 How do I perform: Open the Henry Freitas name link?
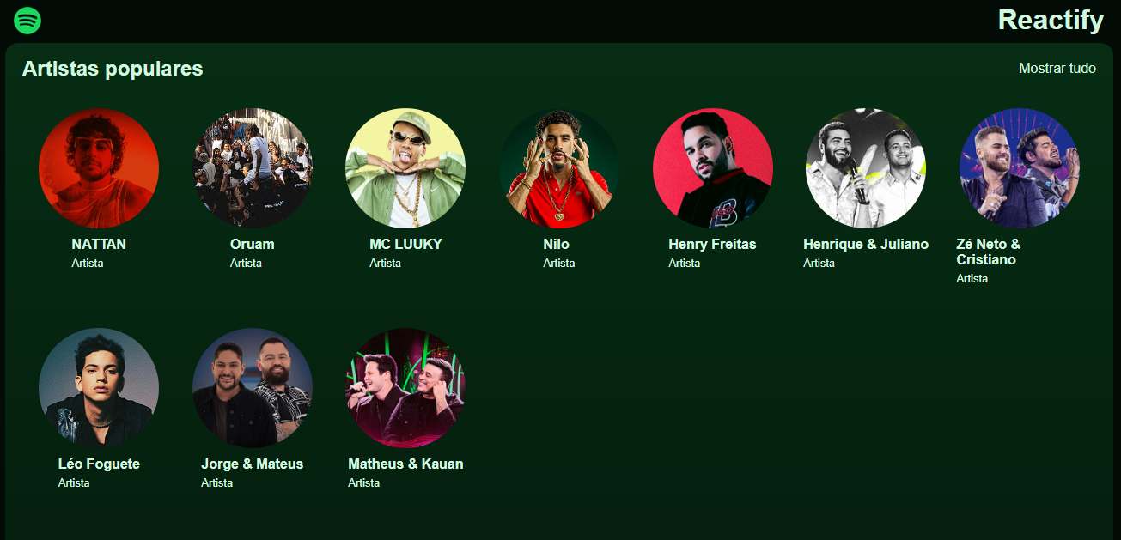click(x=712, y=244)
